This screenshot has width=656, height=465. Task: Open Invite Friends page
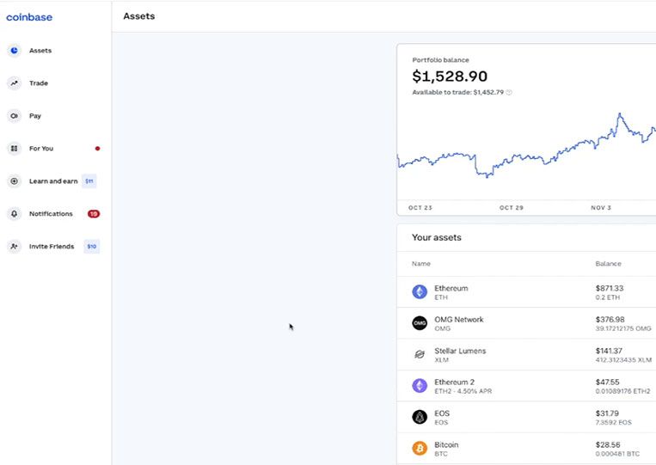[52, 247]
